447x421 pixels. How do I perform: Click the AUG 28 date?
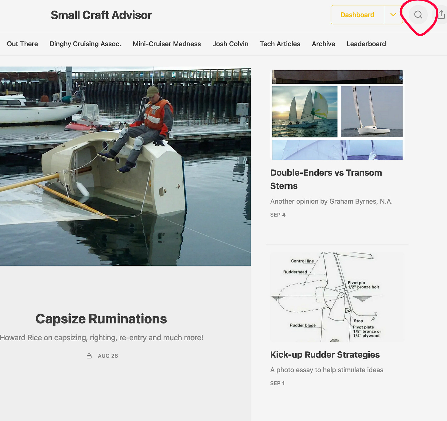[x=108, y=356]
